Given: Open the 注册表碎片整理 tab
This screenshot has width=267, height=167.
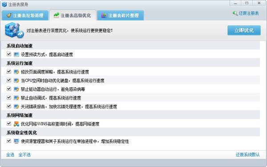Looking at the screenshot, I should (121, 15).
